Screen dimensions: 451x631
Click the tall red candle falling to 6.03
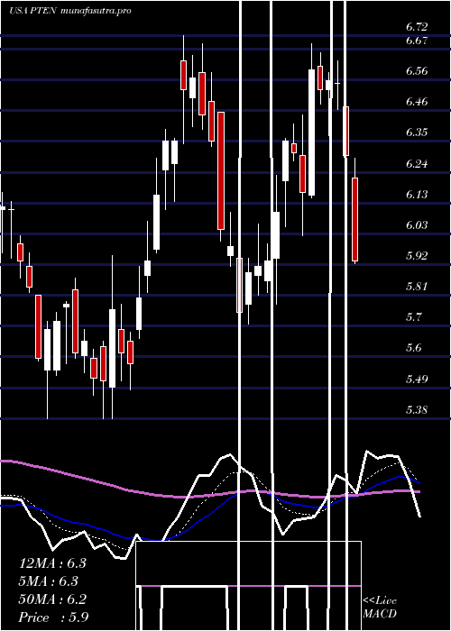[221, 171]
